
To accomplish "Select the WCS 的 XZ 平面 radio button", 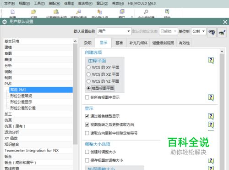I will click(x=88, y=74).
